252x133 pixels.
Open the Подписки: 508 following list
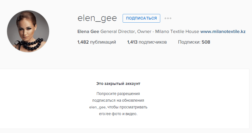pyautogui.click(x=194, y=42)
